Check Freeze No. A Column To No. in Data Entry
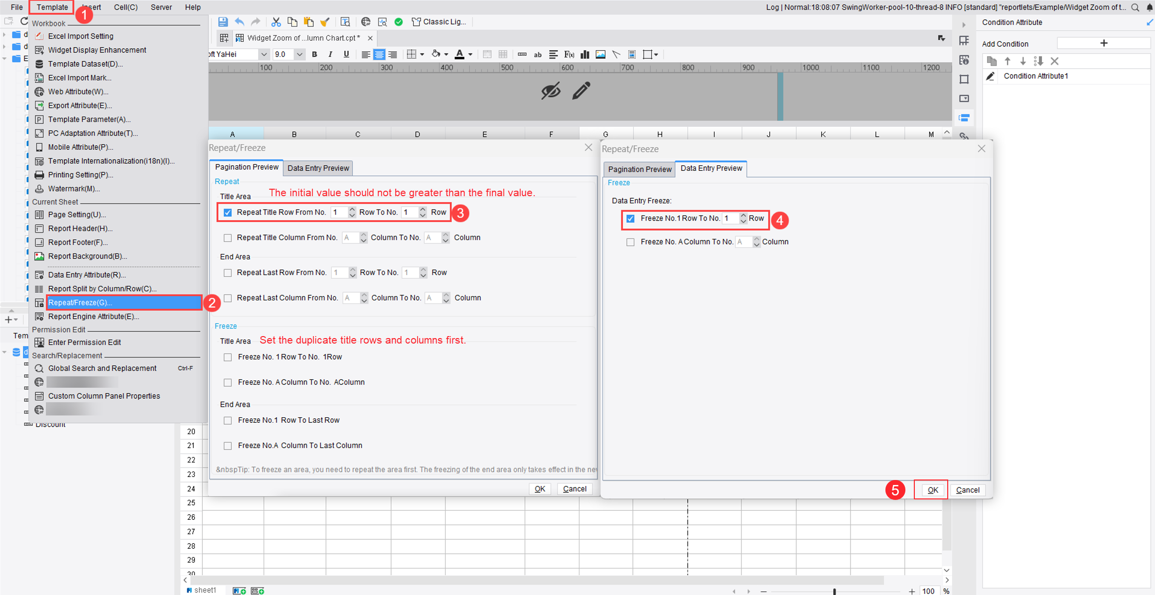The height and width of the screenshot is (595, 1155). (630, 242)
